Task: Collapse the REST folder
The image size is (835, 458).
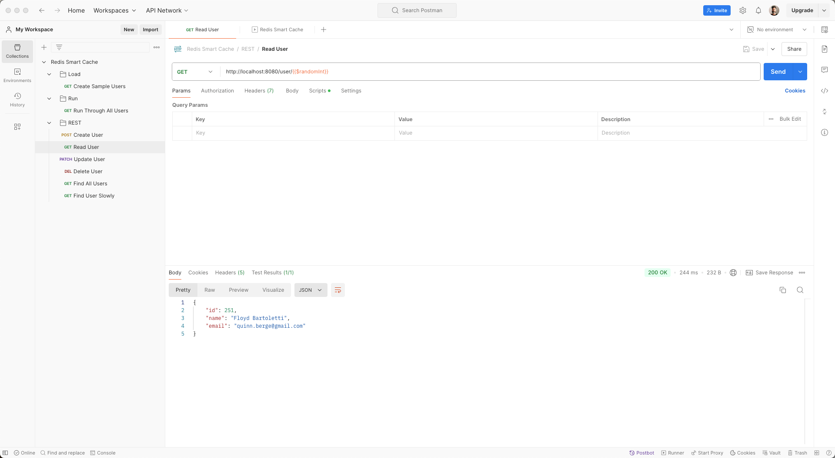Action: pos(49,123)
